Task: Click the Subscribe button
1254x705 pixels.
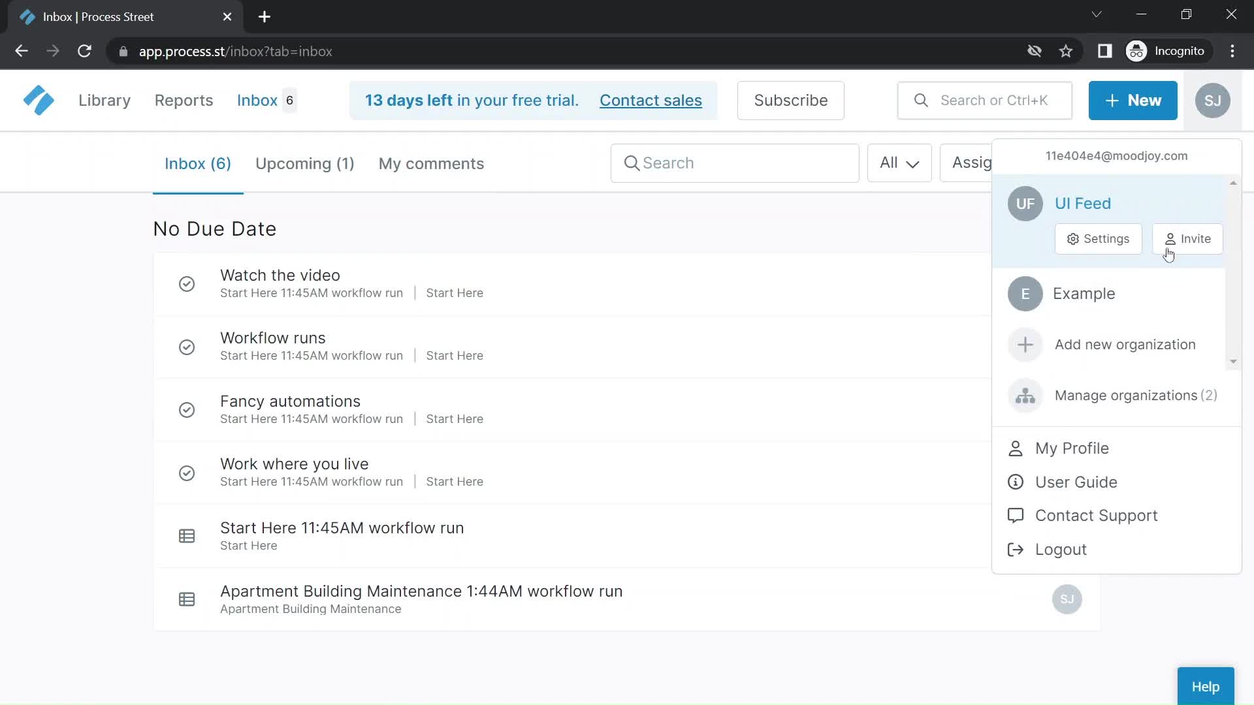Action: point(791,101)
